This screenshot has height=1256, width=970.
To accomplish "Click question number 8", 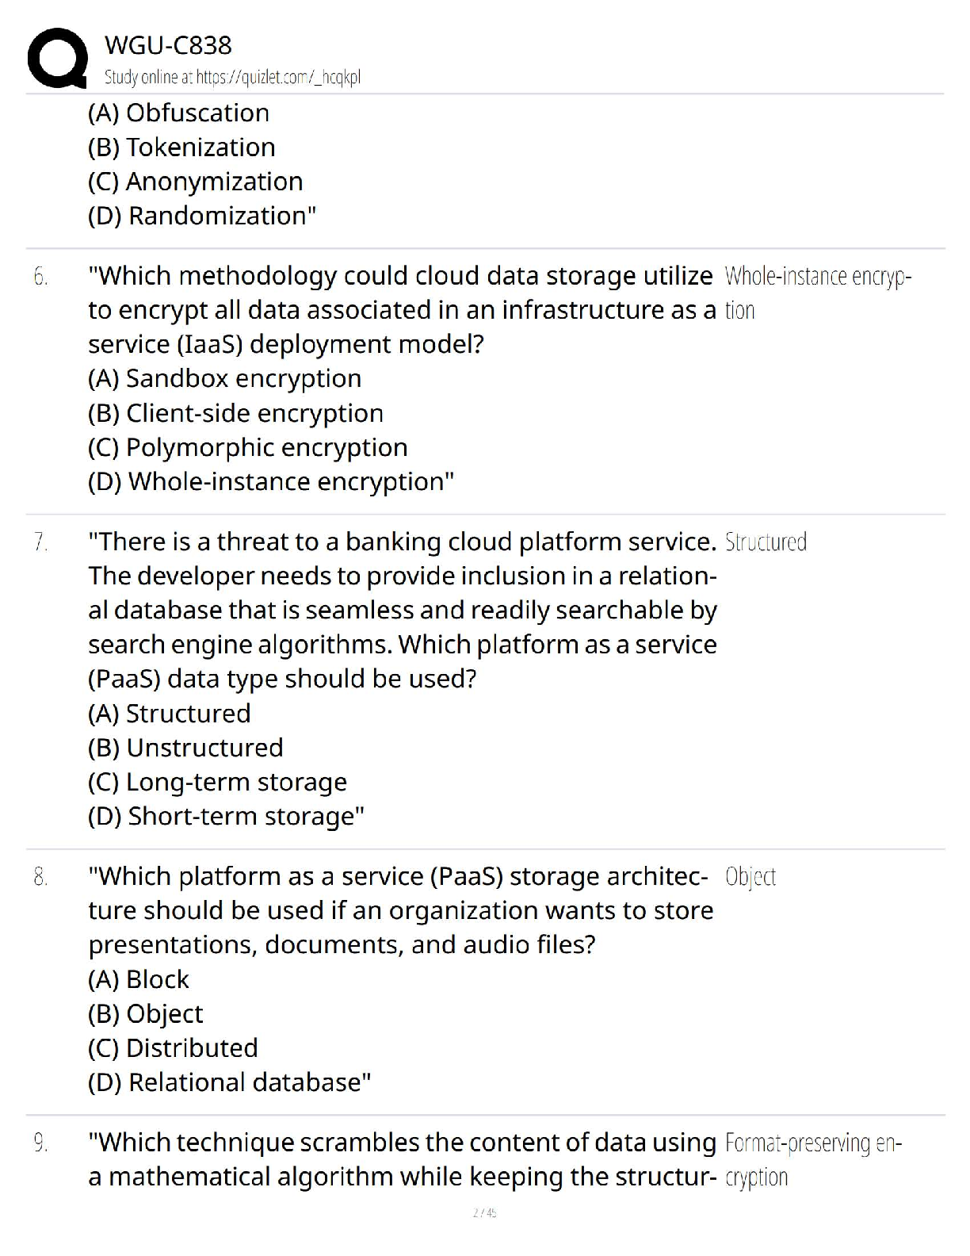I will point(40,878).
